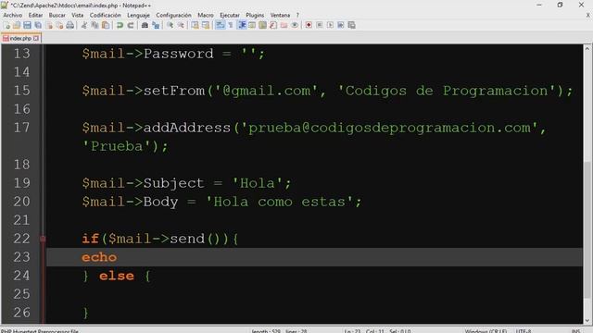Open the Replace tool icon
This screenshot has width=593, height=333.
[156, 25]
